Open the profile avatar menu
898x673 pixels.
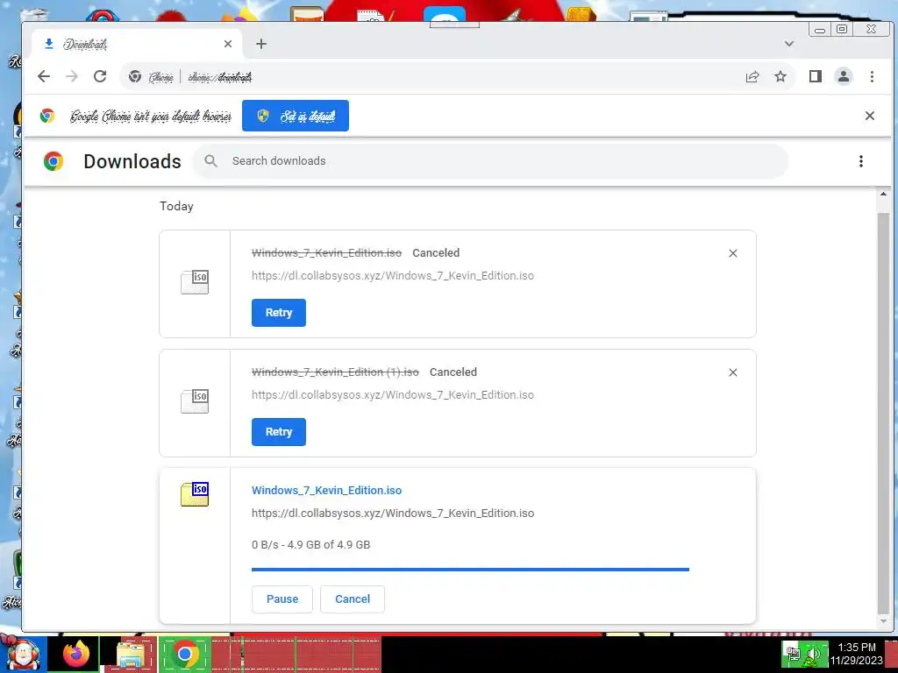(x=844, y=77)
